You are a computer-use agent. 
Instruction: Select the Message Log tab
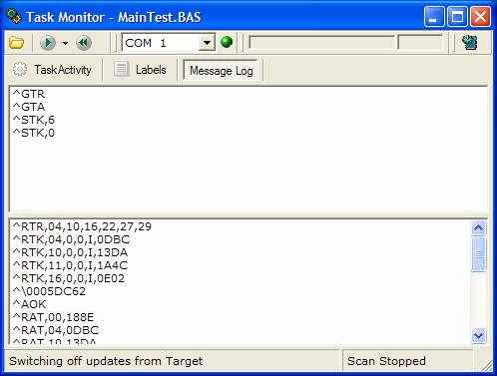pyautogui.click(x=221, y=71)
